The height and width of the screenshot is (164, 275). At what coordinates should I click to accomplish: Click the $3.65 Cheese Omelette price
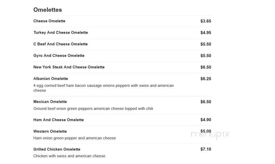pyautogui.click(x=206, y=21)
